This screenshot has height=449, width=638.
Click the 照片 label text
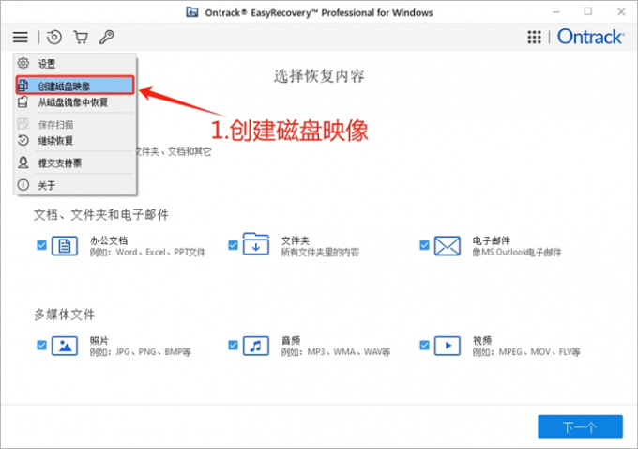pyautogui.click(x=99, y=340)
